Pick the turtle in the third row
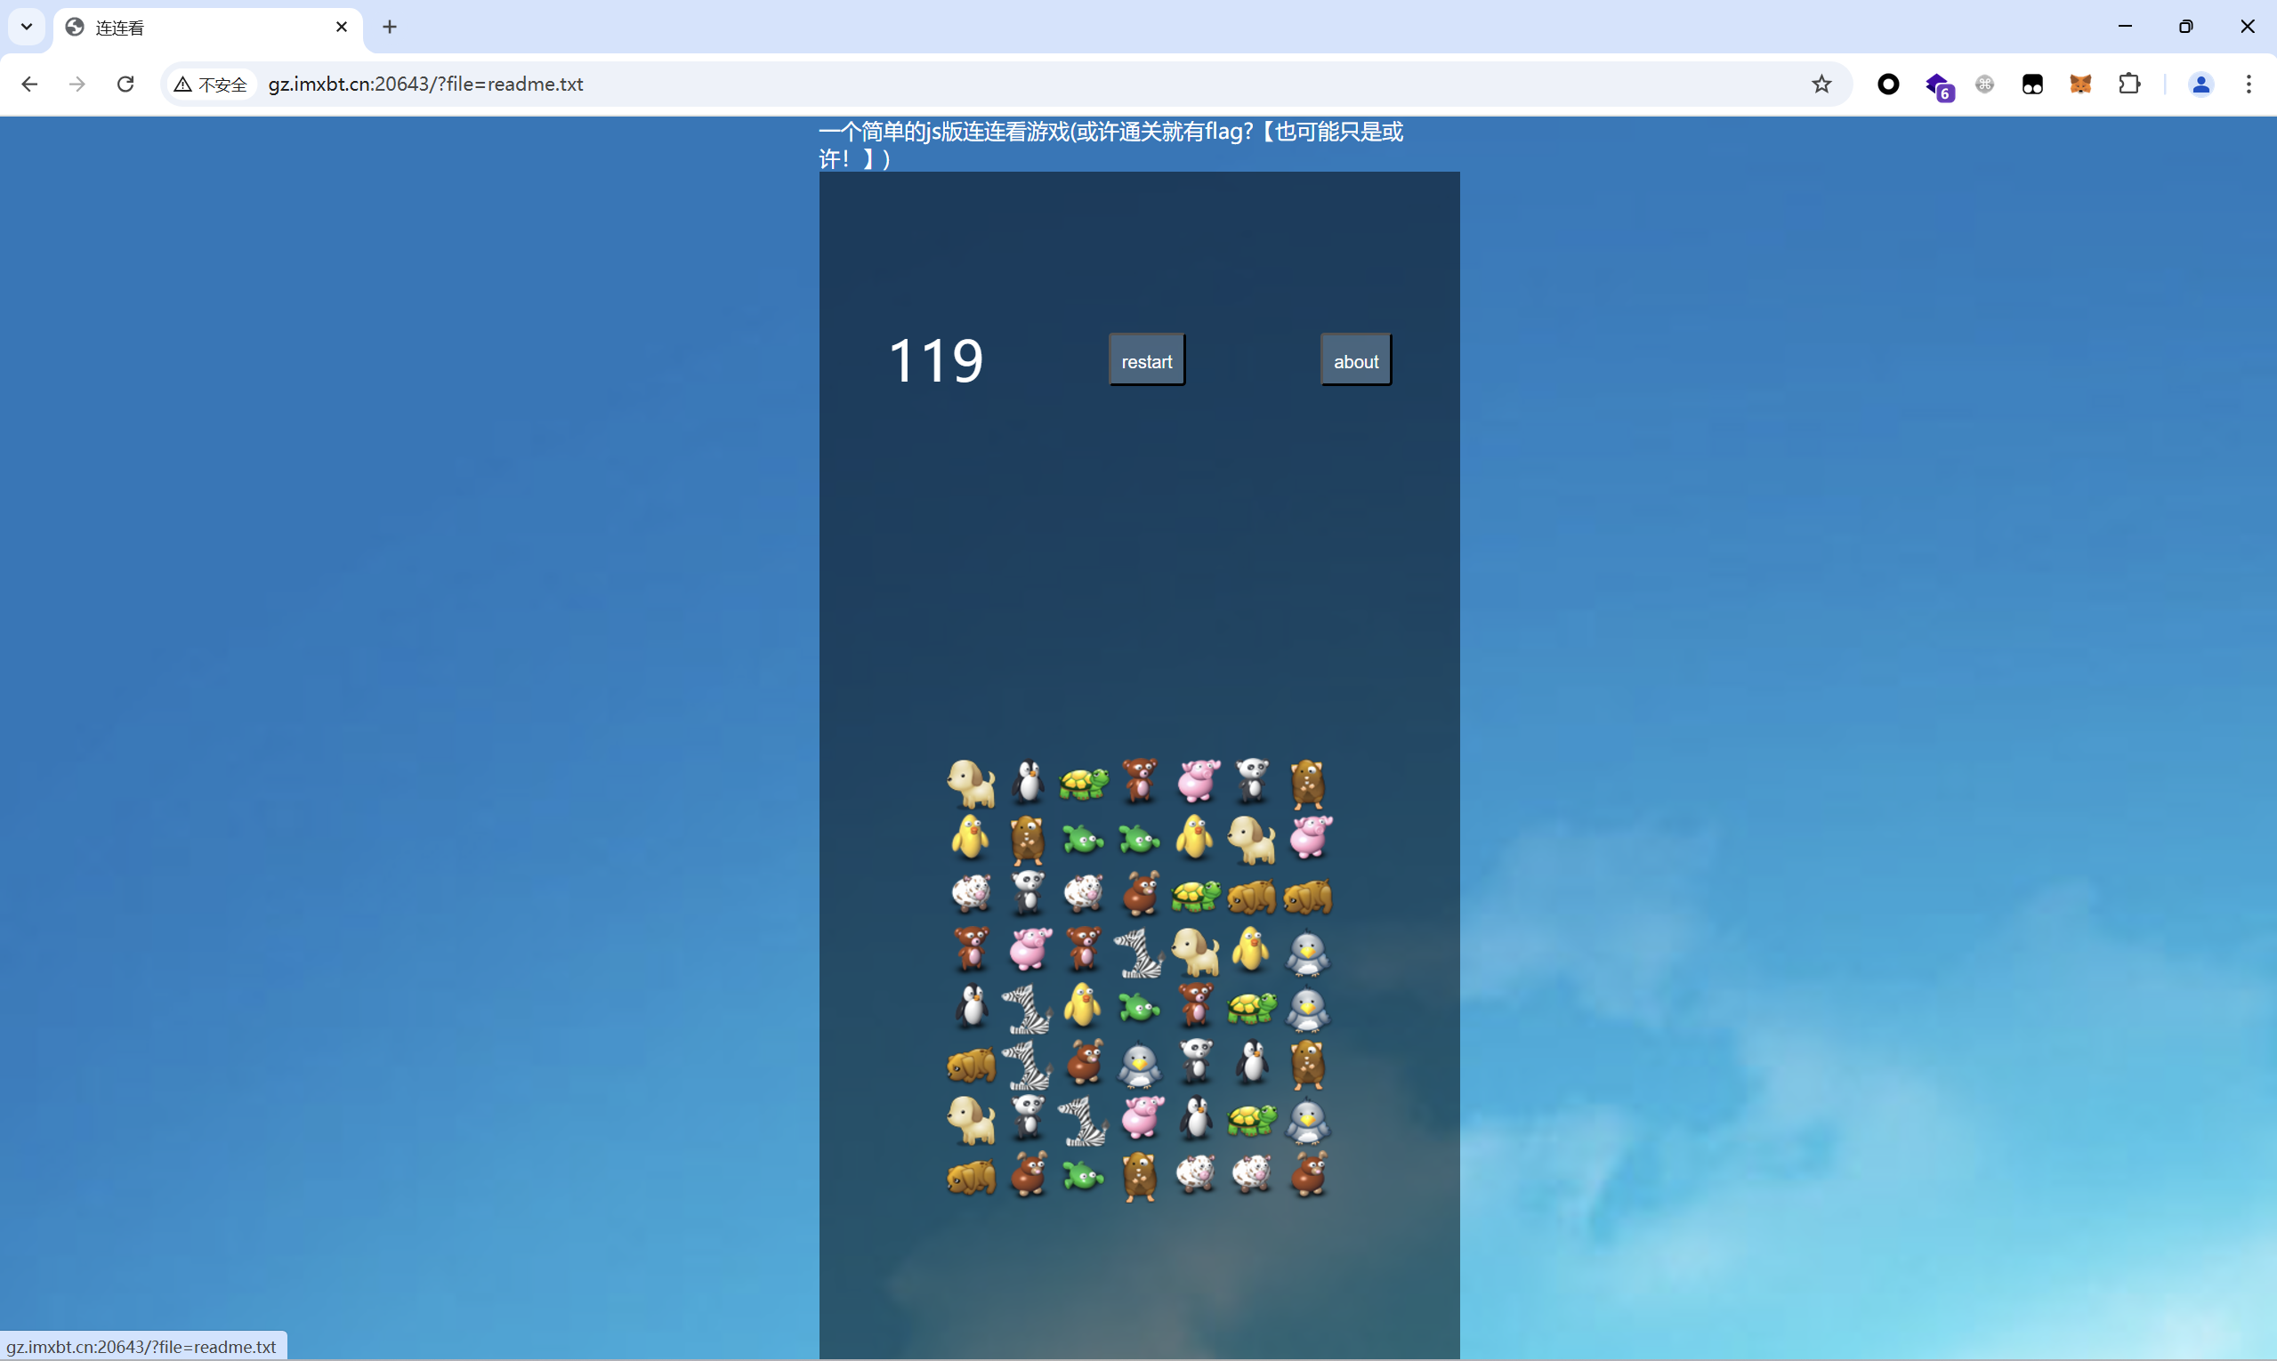Screen dimensions: 2277x1361 pyautogui.click(x=1195, y=896)
